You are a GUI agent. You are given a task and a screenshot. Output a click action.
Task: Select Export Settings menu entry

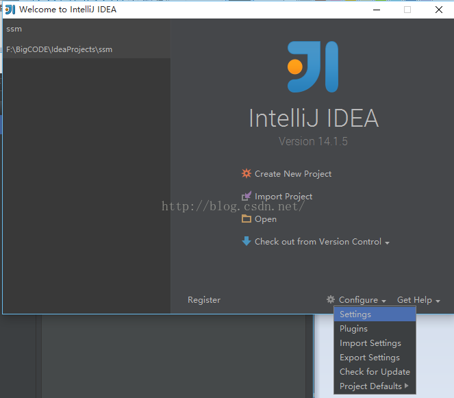click(375, 358)
